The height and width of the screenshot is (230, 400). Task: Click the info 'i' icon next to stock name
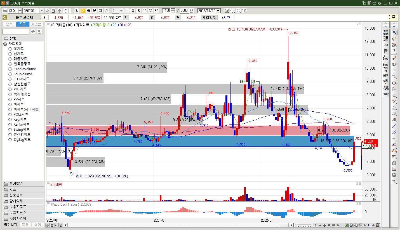[x=44, y=17]
